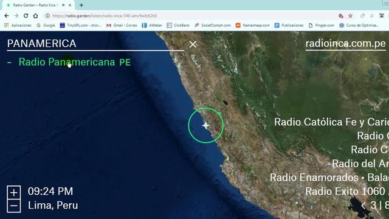Zoom out the map with minus button

point(14,206)
